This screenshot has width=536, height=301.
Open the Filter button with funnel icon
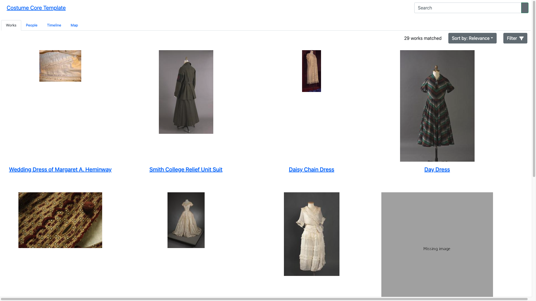tap(515, 38)
